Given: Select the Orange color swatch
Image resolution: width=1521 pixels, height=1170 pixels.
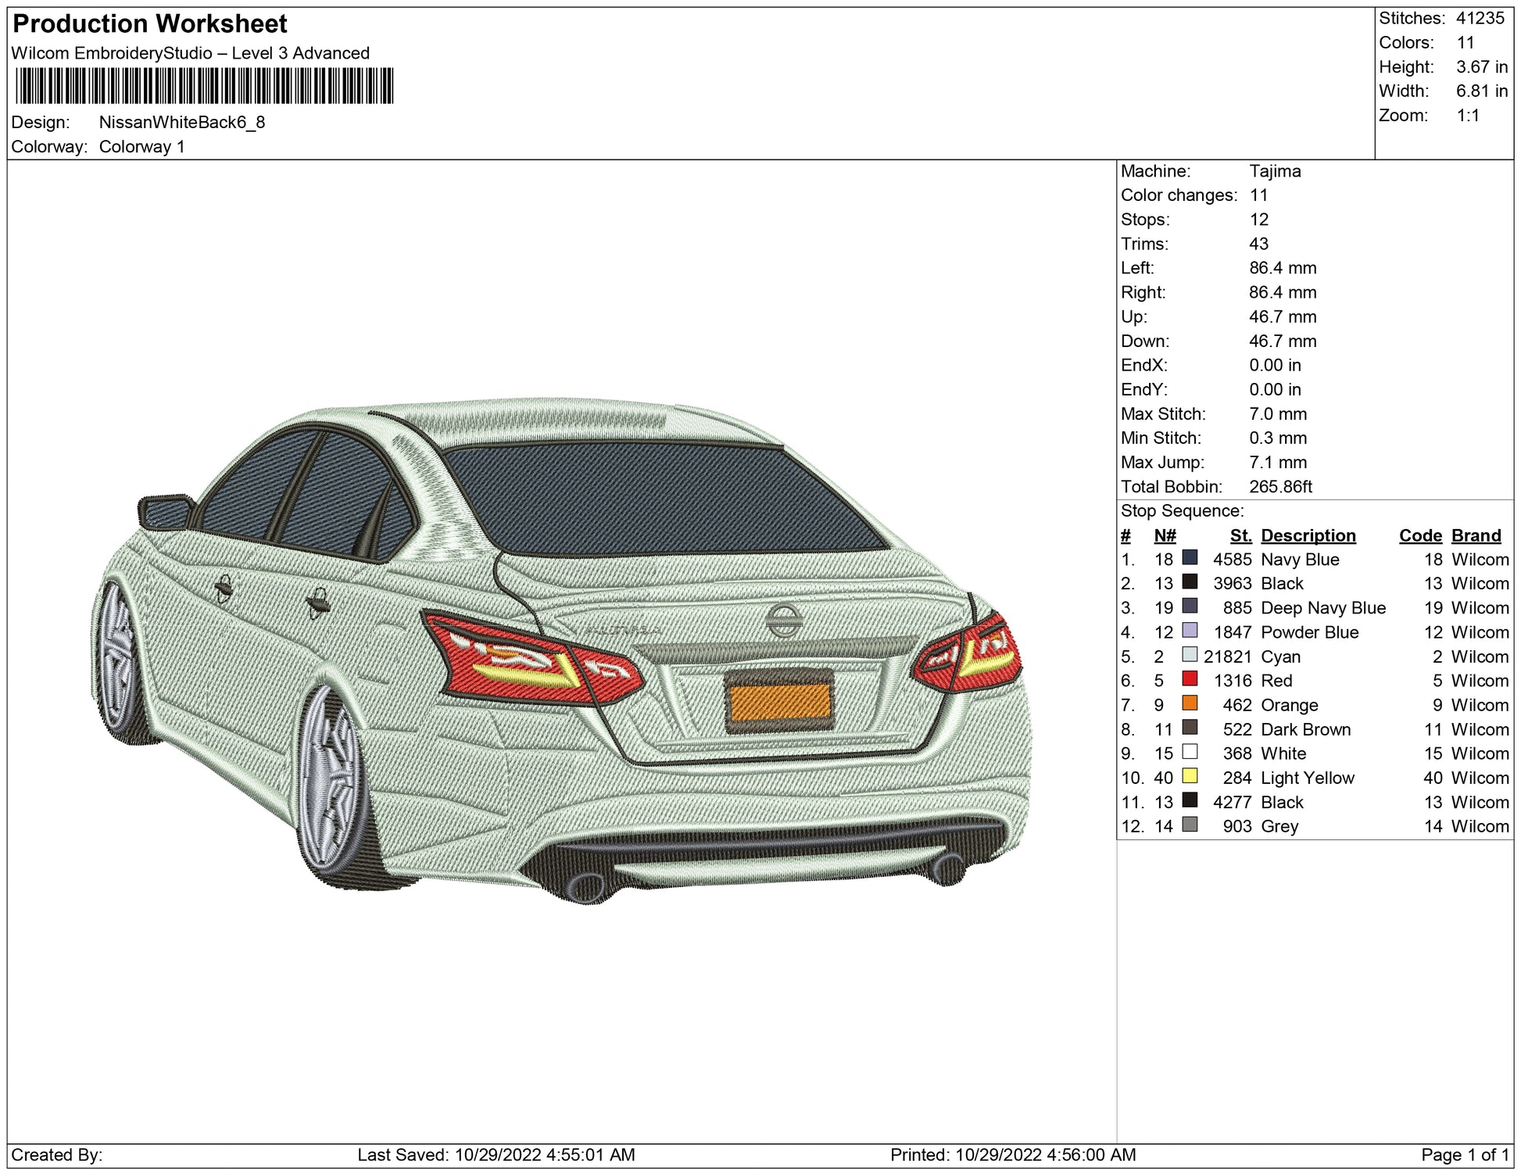Looking at the screenshot, I should coord(1190,703).
